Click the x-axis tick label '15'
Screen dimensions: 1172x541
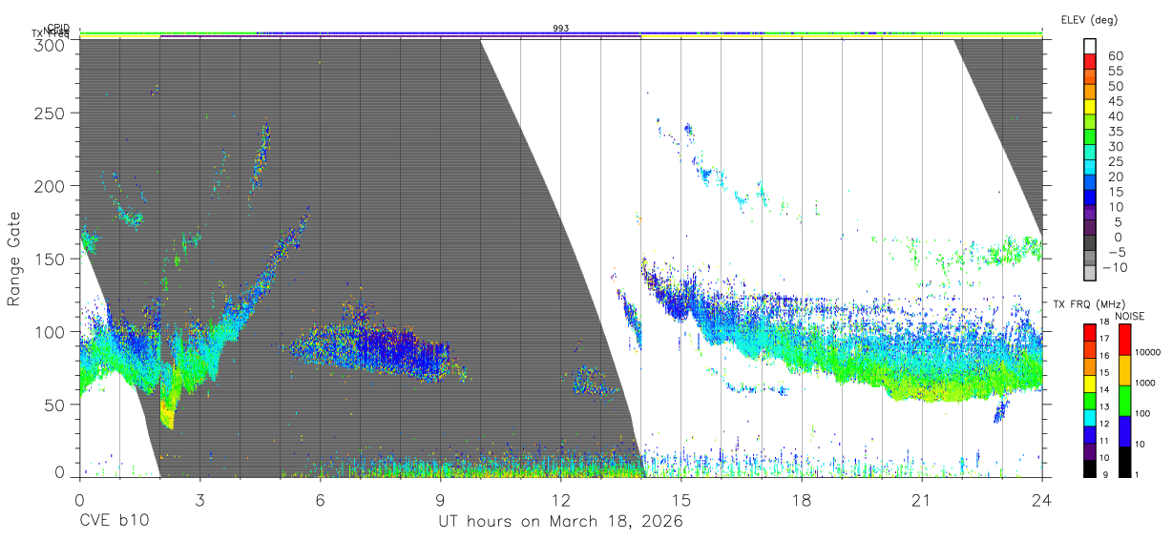[680, 499]
